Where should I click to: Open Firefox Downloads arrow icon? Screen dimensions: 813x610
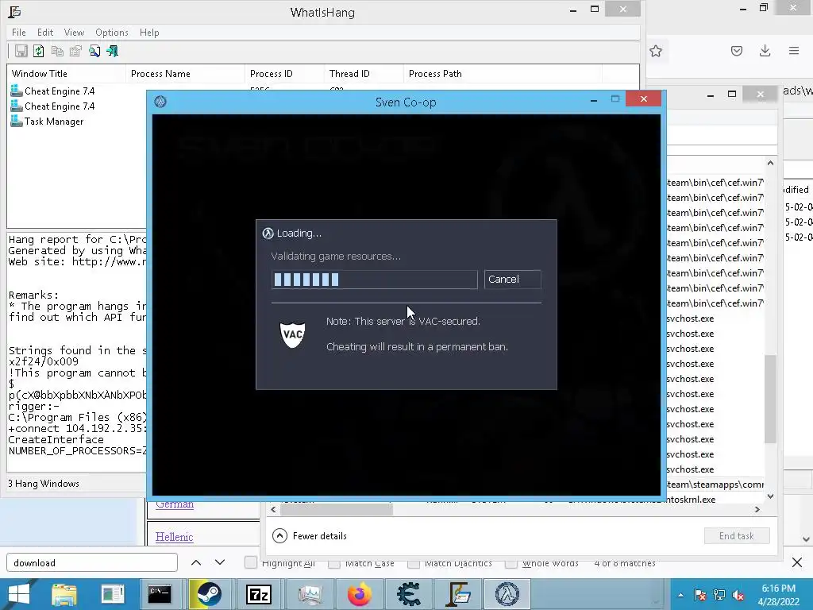(765, 51)
